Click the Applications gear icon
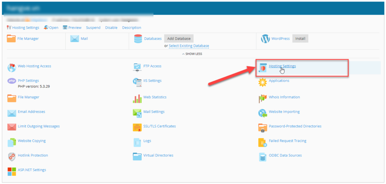 (x=263, y=82)
